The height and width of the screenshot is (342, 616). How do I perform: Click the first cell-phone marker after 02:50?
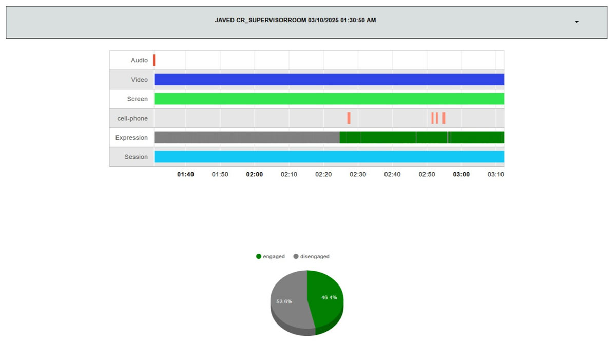tap(432, 118)
